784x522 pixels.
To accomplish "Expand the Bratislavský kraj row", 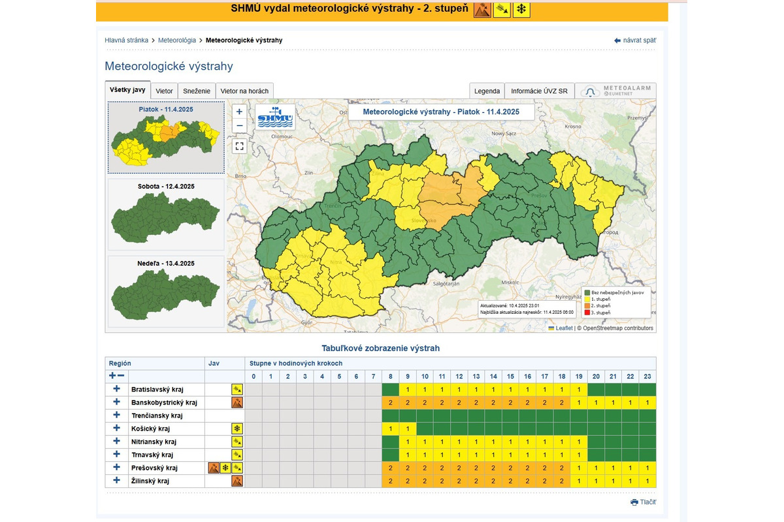I will [117, 389].
